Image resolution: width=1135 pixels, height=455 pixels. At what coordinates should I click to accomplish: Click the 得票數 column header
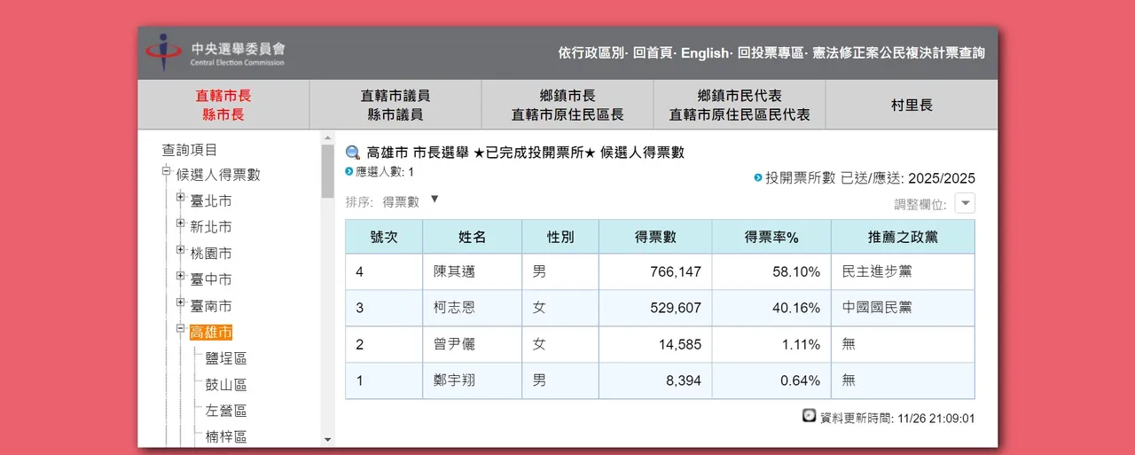pyautogui.click(x=655, y=237)
